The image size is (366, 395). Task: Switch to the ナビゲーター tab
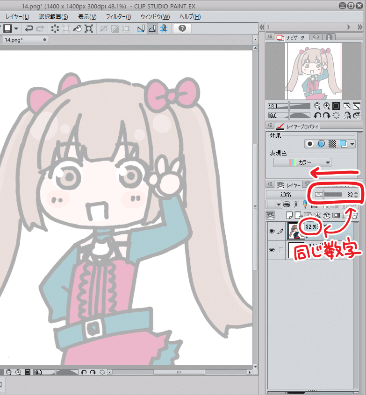click(x=292, y=37)
